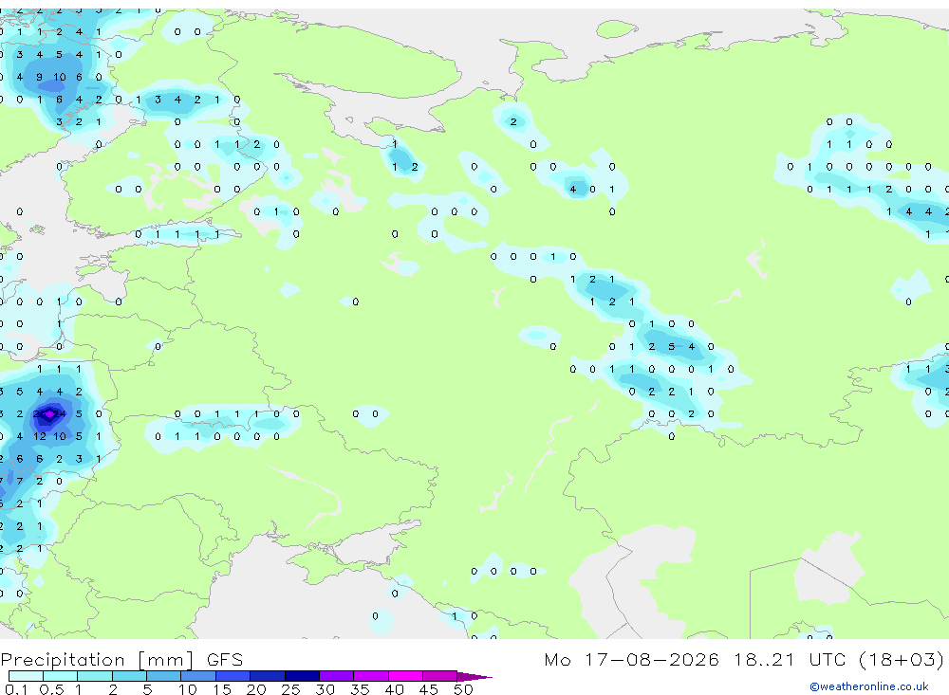949x695 pixels.
Task: Click the 'Mo 17-08-2026' forecast date text
Action: (632, 659)
